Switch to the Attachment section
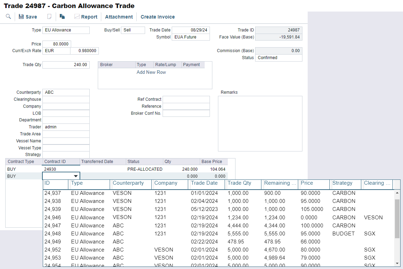Image resolution: width=403 pixels, height=269 pixels. 119,16
